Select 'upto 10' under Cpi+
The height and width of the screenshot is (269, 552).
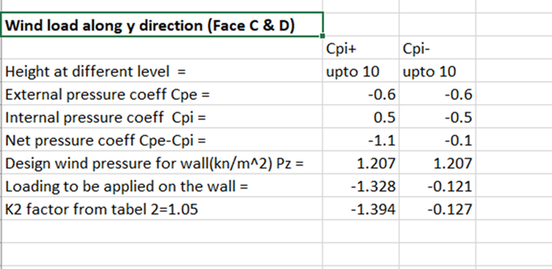[x=360, y=70]
